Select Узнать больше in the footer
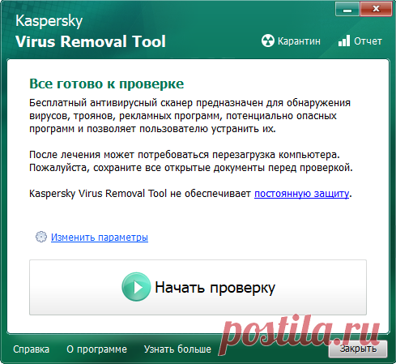Image resolution: width=396 pixels, height=364 pixels. click(177, 349)
